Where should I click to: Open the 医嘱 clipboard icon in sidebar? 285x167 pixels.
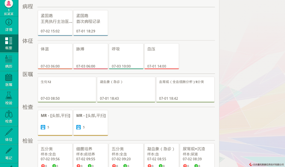pyautogui.click(x=9, y=77)
